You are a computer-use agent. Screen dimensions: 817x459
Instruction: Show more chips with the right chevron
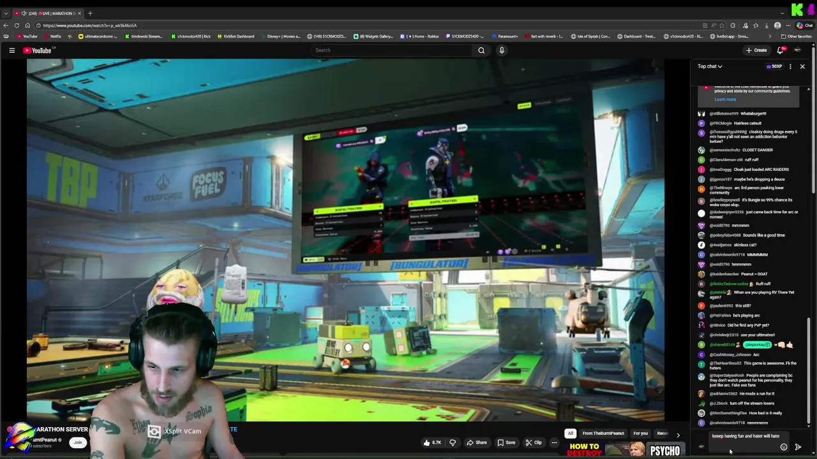pyautogui.click(x=678, y=435)
